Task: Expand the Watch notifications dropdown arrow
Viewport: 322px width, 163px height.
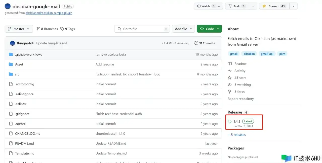Action: [219, 6]
